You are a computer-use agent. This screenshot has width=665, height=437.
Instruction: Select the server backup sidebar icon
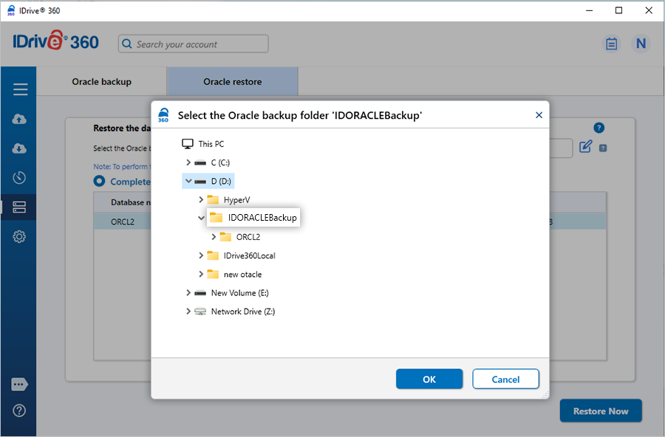coord(20,207)
